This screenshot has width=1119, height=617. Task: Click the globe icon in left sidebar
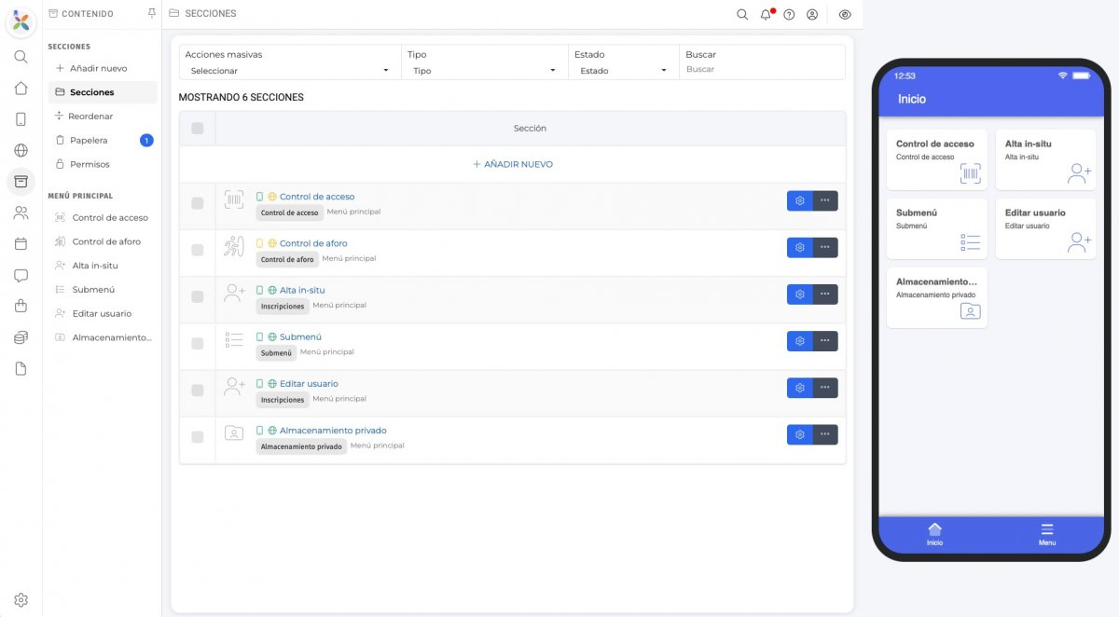(x=21, y=150)
